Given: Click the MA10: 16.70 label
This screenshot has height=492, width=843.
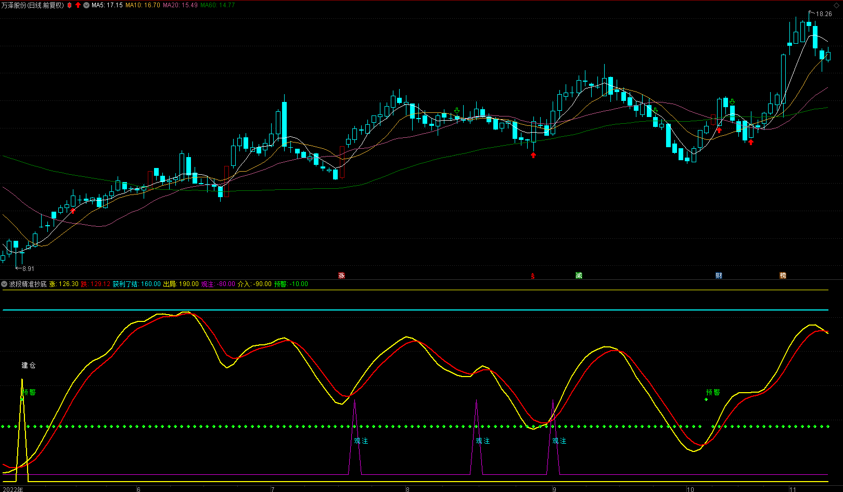Looking at the screenshot, I should (x=143, y=5).
